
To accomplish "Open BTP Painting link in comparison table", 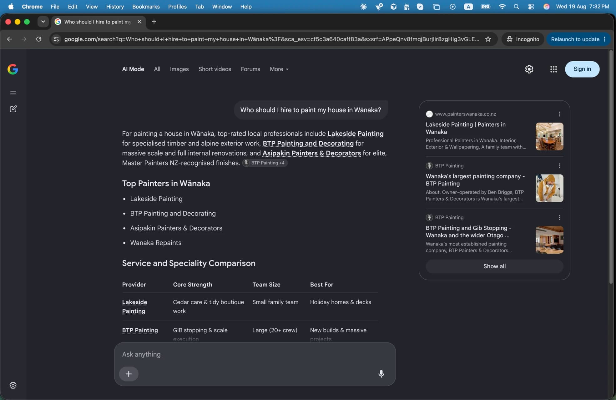I will 140,330.
